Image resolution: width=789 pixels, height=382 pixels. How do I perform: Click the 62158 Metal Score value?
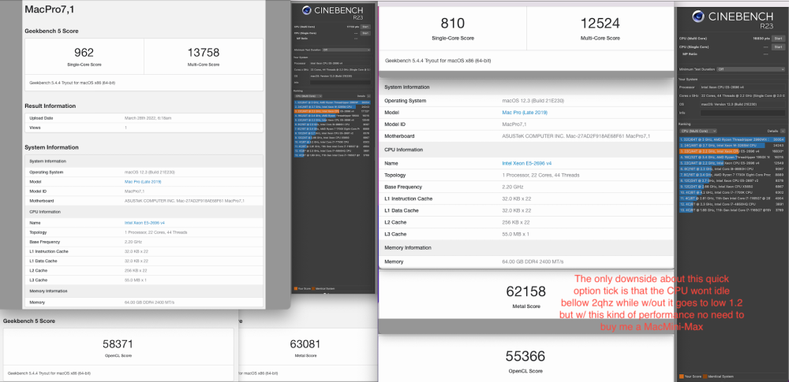[525, 291]
